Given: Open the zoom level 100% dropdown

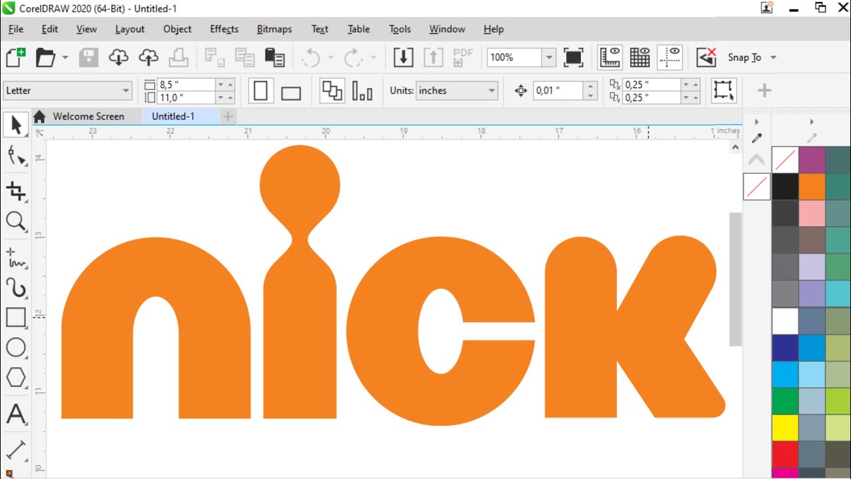Looking at the screenshot, I should tap(549, 57).
